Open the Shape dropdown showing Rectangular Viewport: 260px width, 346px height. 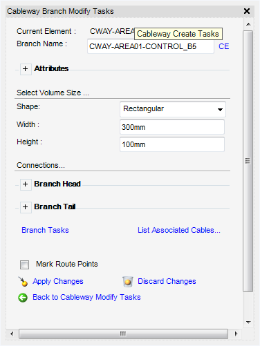(x=173, y=109)
